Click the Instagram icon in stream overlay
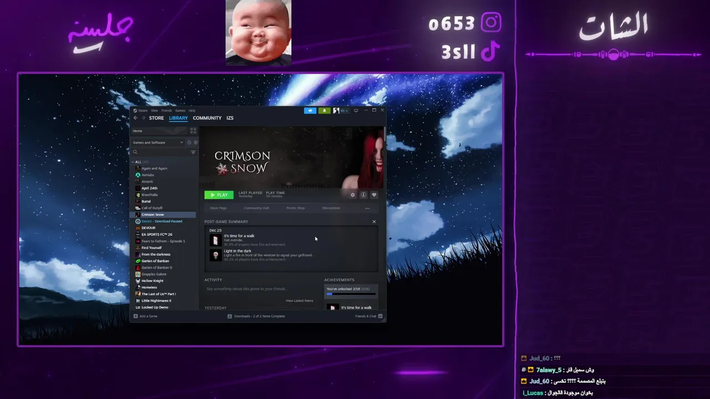This screenshot has width=710, height=399. [x=491, y=23]
